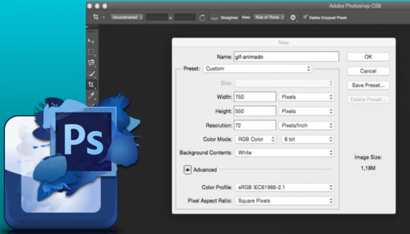Click OK to create the document
Image resolution: width=410 pixels, height=234 pixels.
(368, 57)
